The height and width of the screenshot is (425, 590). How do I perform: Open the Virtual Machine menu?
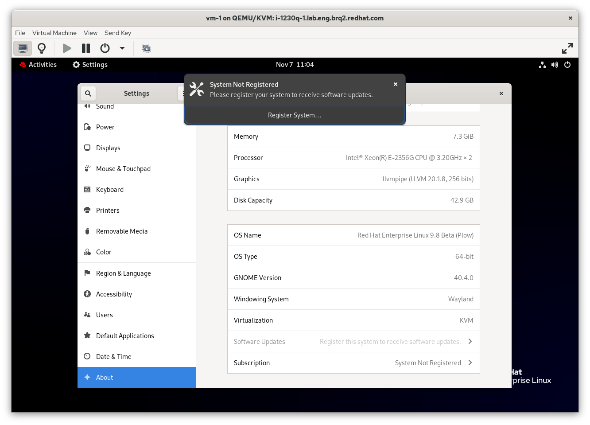coord(54,33)
